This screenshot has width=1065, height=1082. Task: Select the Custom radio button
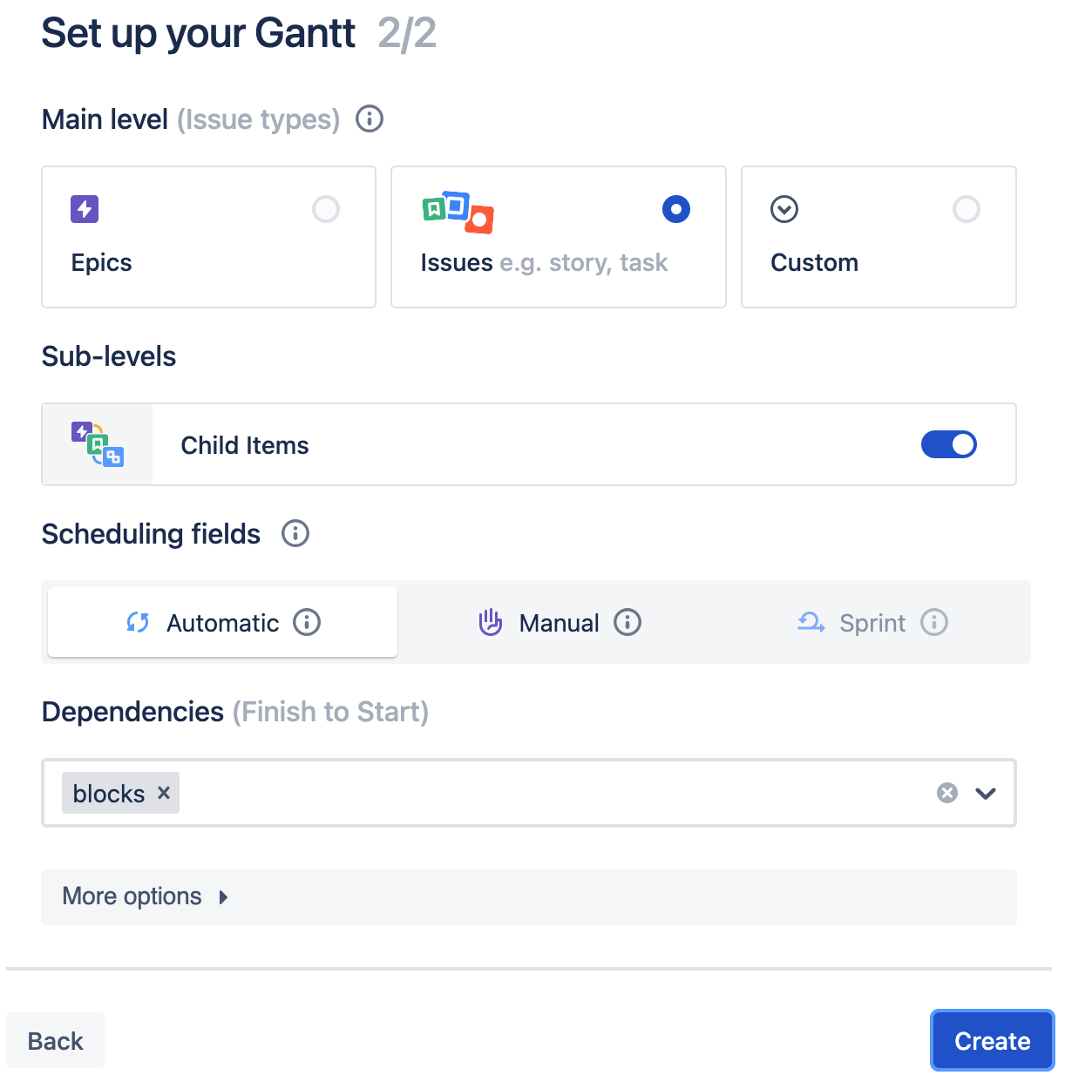pos(967,209)
